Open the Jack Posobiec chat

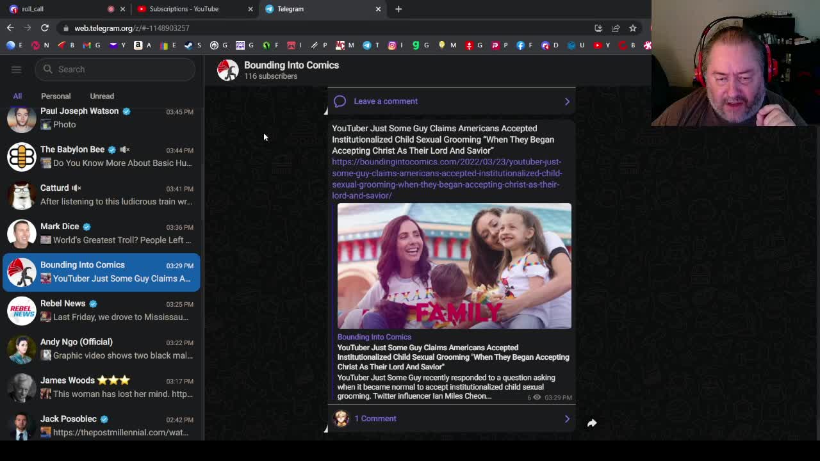(x=101, y=425)
